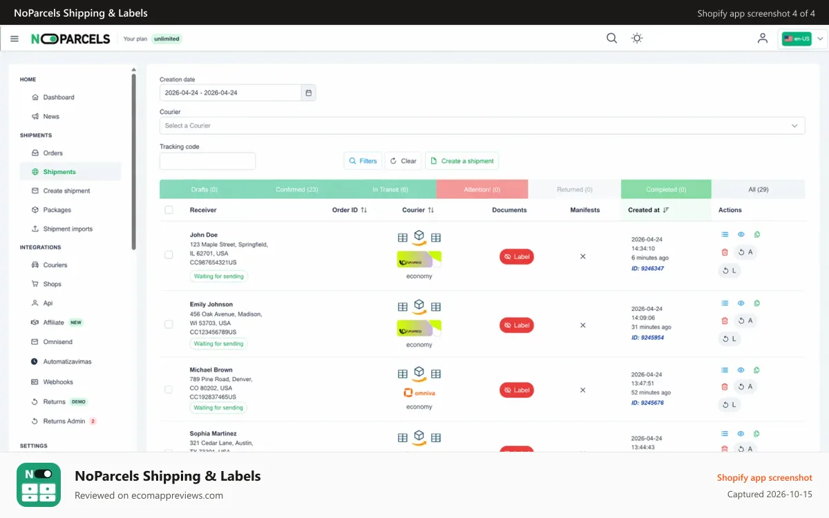Tick the checkbox for John Doe row
Image resolution: width=829 pixels, height=518 pixels.
click(x=169, y=255)
